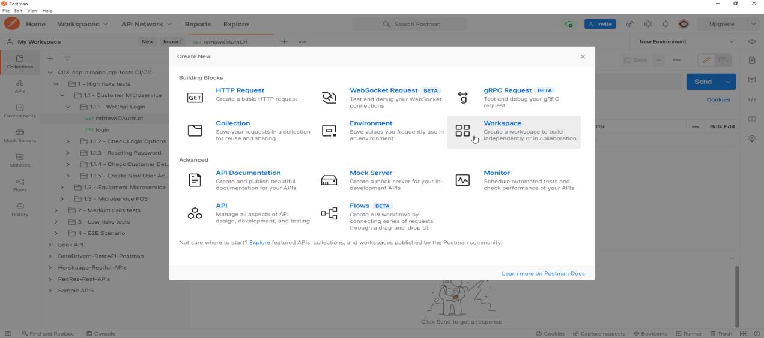This screenshot has width=764, height=338.
Task: Click the Cookies link
Action: (x=718, y=99)
